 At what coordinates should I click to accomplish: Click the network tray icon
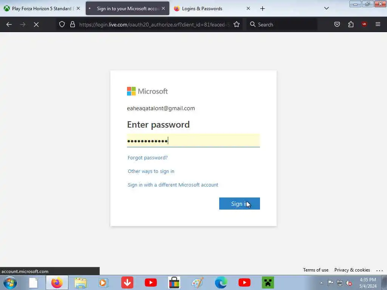(340, 283)
